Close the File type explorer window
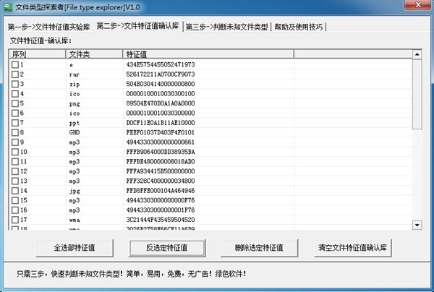Image resolution: width=434 pixels, height=292 pixels. point(418,5)
